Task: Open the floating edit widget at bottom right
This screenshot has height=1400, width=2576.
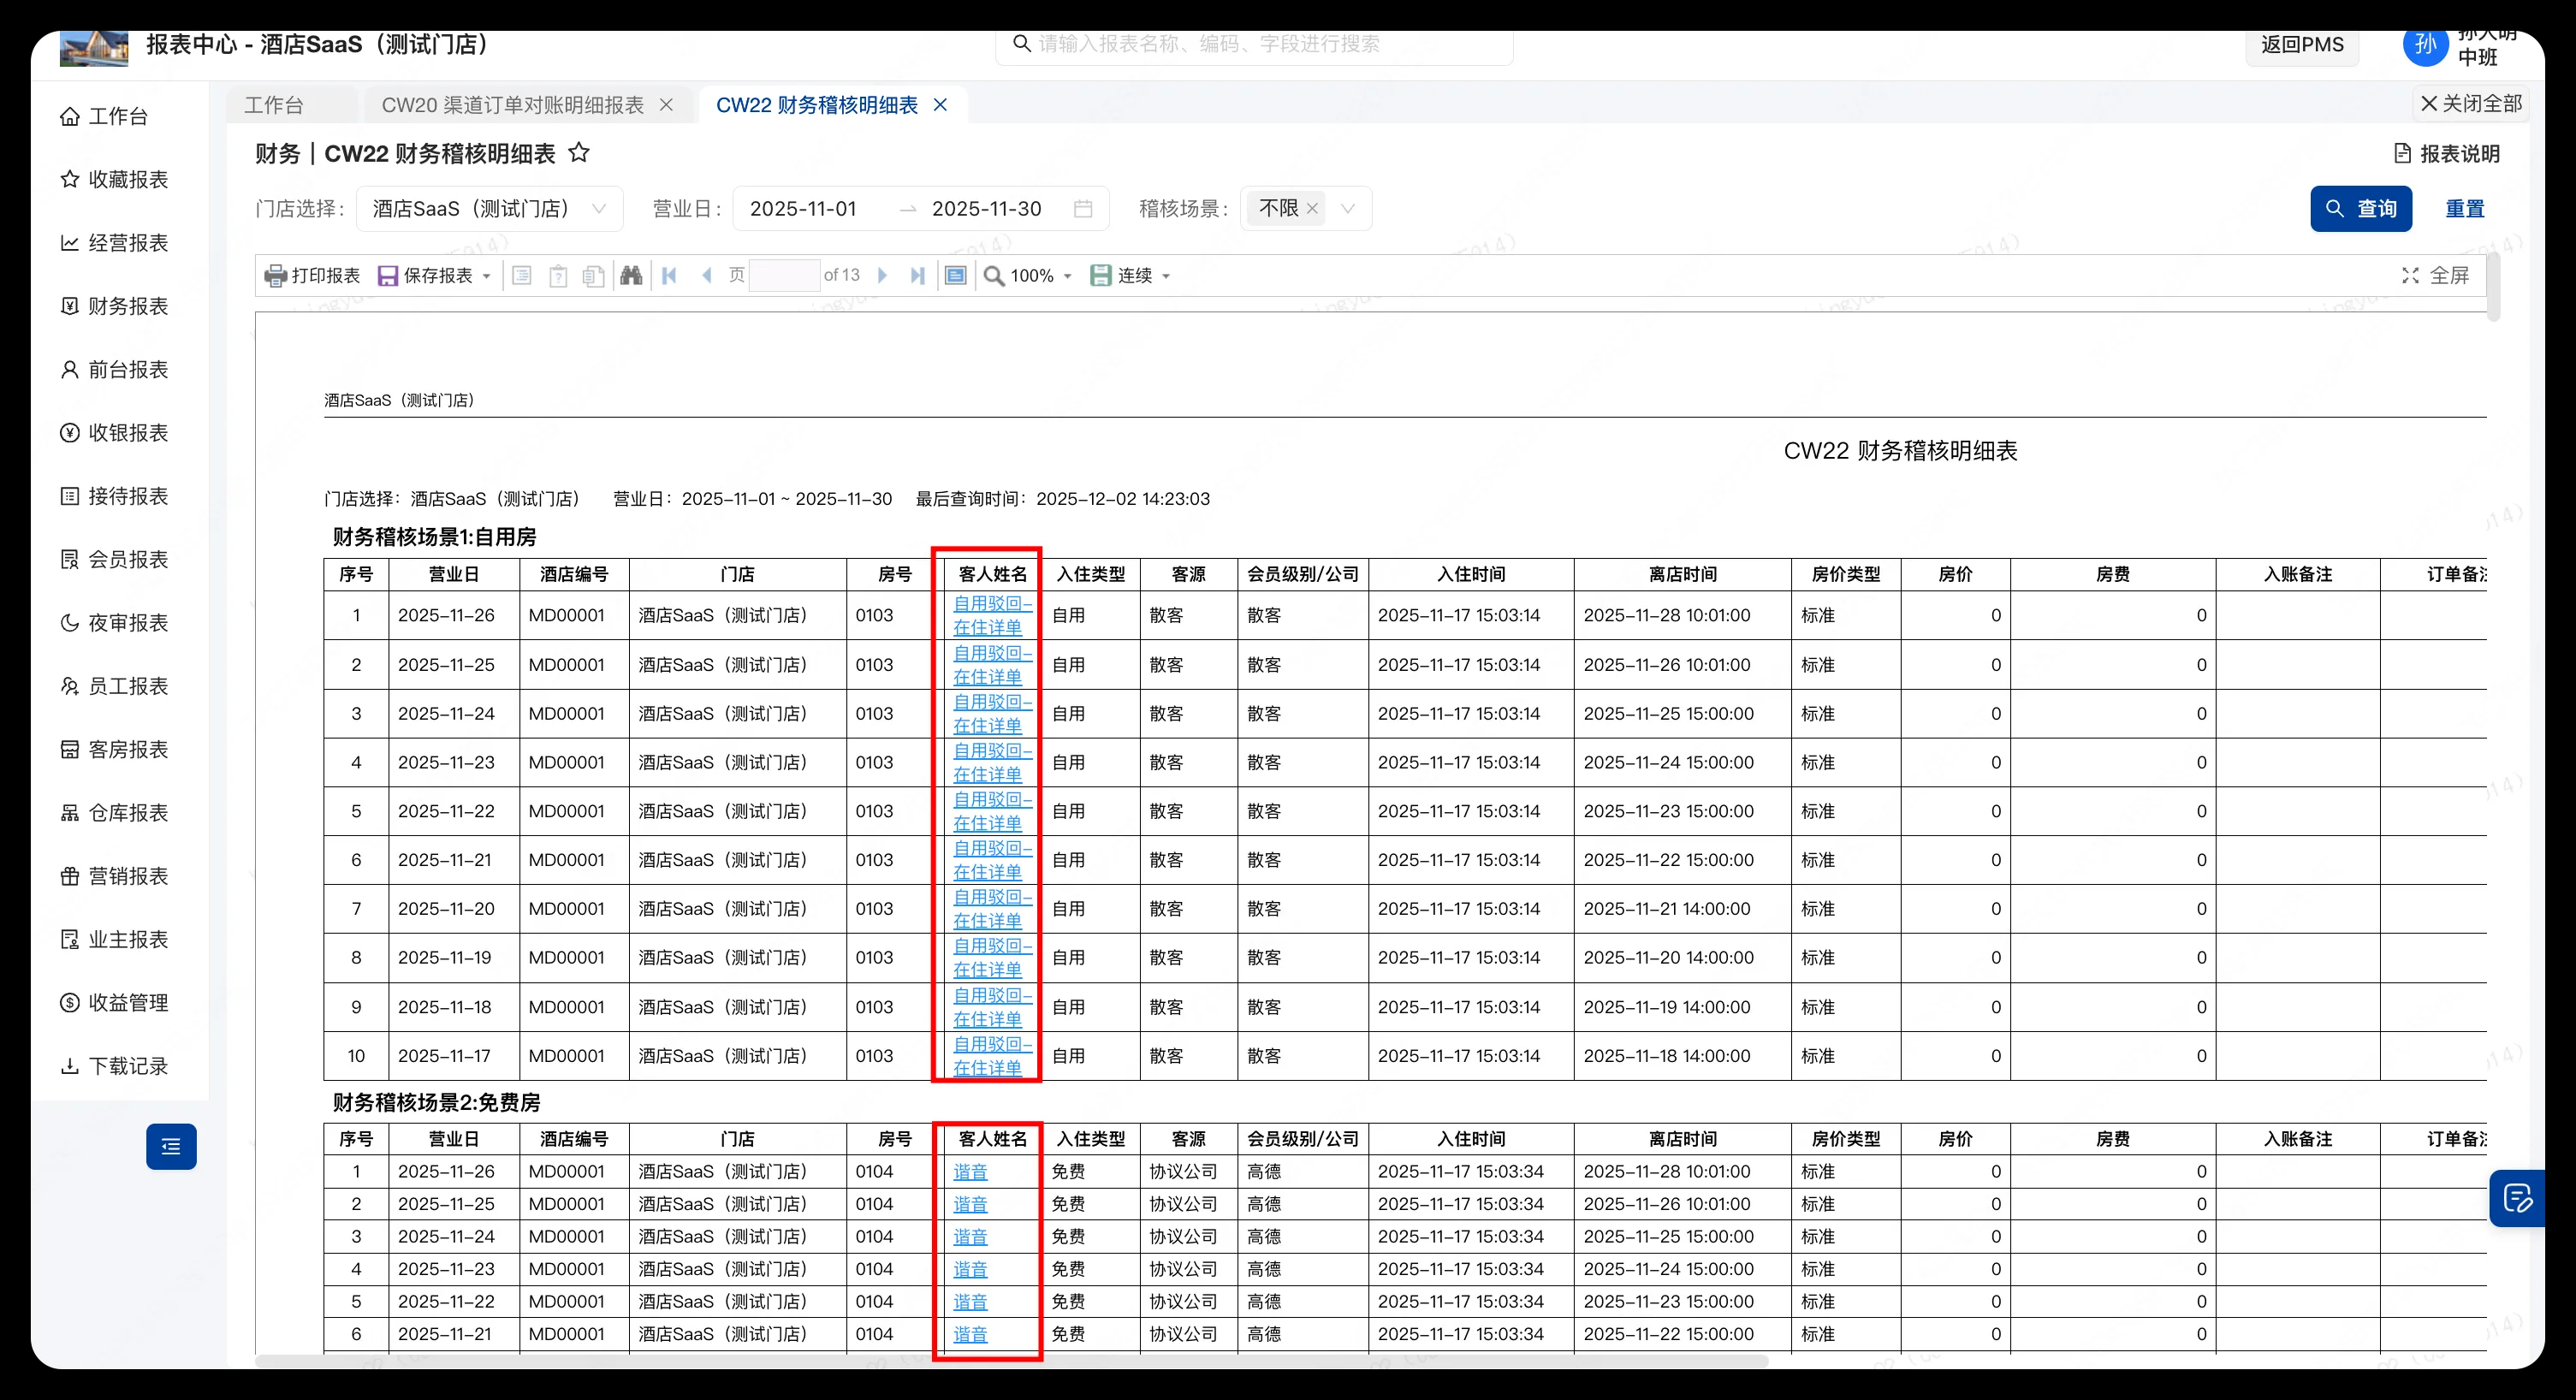Action: tap(2519, 1198)
